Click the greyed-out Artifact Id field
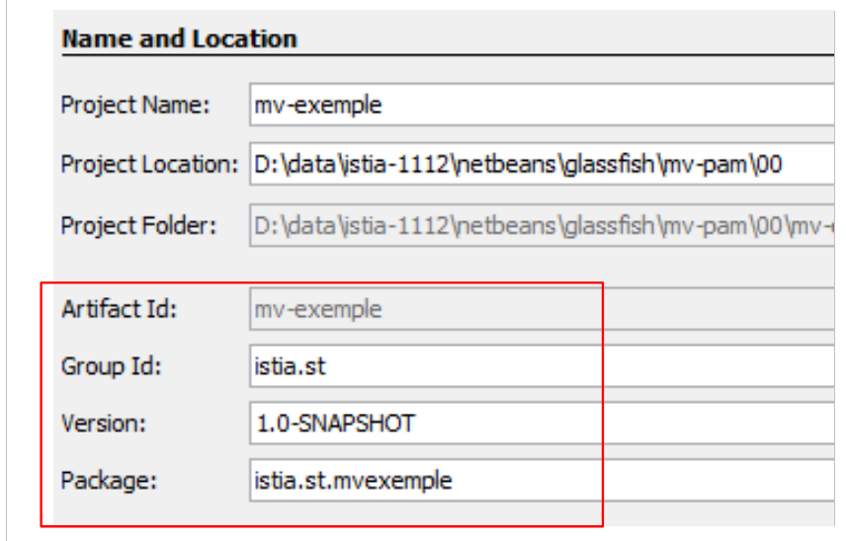Viewport: 846px width, 541px height. pos(425,309)
